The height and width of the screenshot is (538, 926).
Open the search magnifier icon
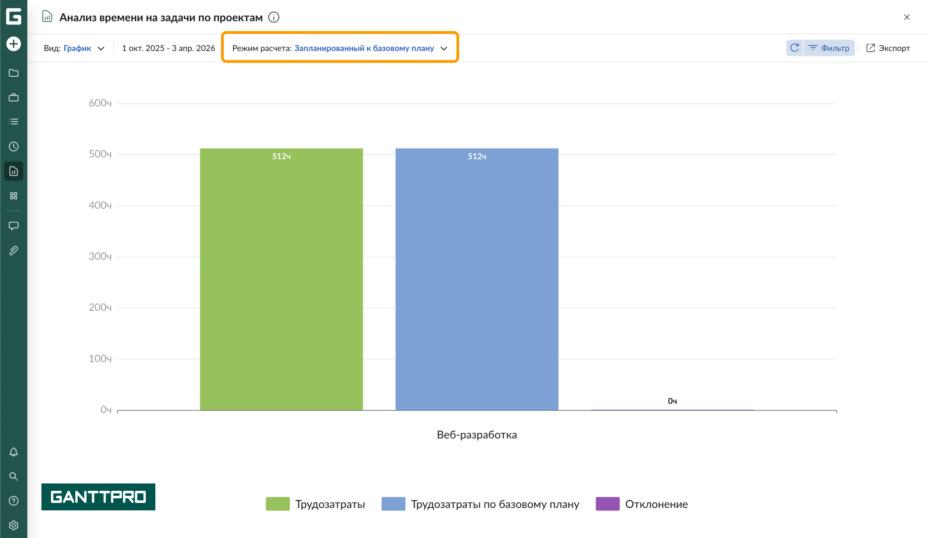click(x=13, y=477)
